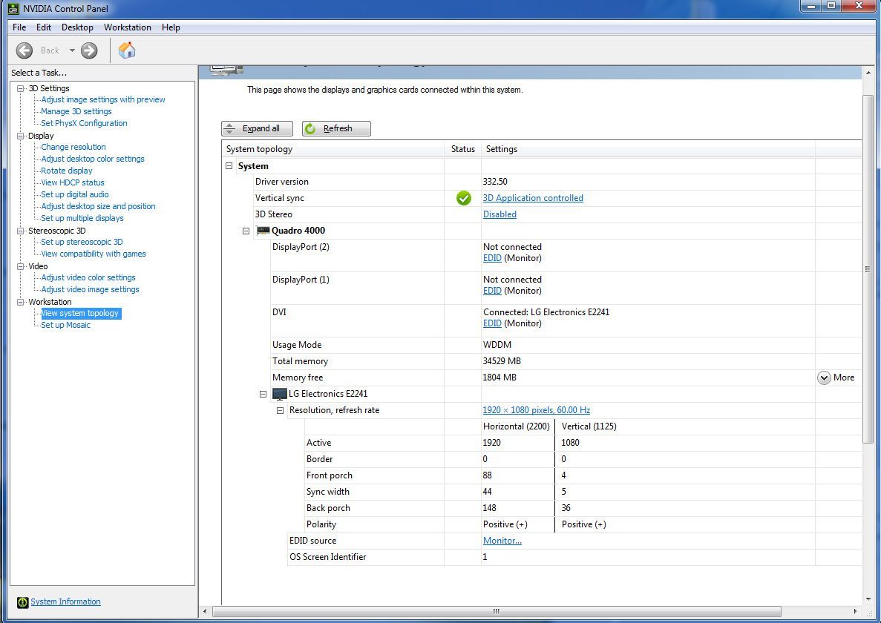This screenshot has width=881, height=623.
Task: Select View system topology task
Action: 81,313
